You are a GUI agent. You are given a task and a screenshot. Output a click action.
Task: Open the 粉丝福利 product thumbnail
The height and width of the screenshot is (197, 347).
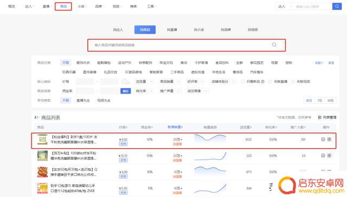coord(42,140)
